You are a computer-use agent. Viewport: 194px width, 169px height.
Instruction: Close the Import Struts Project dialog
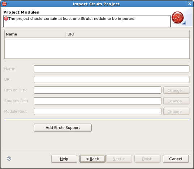click(x=190, y=4)
